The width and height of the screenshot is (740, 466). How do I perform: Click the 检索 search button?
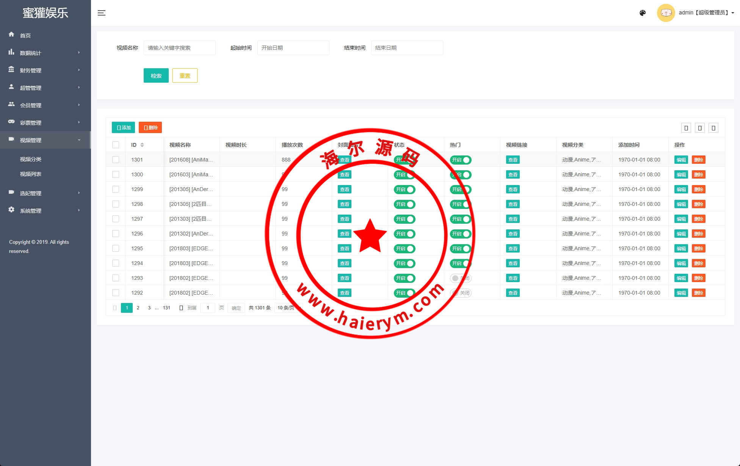156,75
